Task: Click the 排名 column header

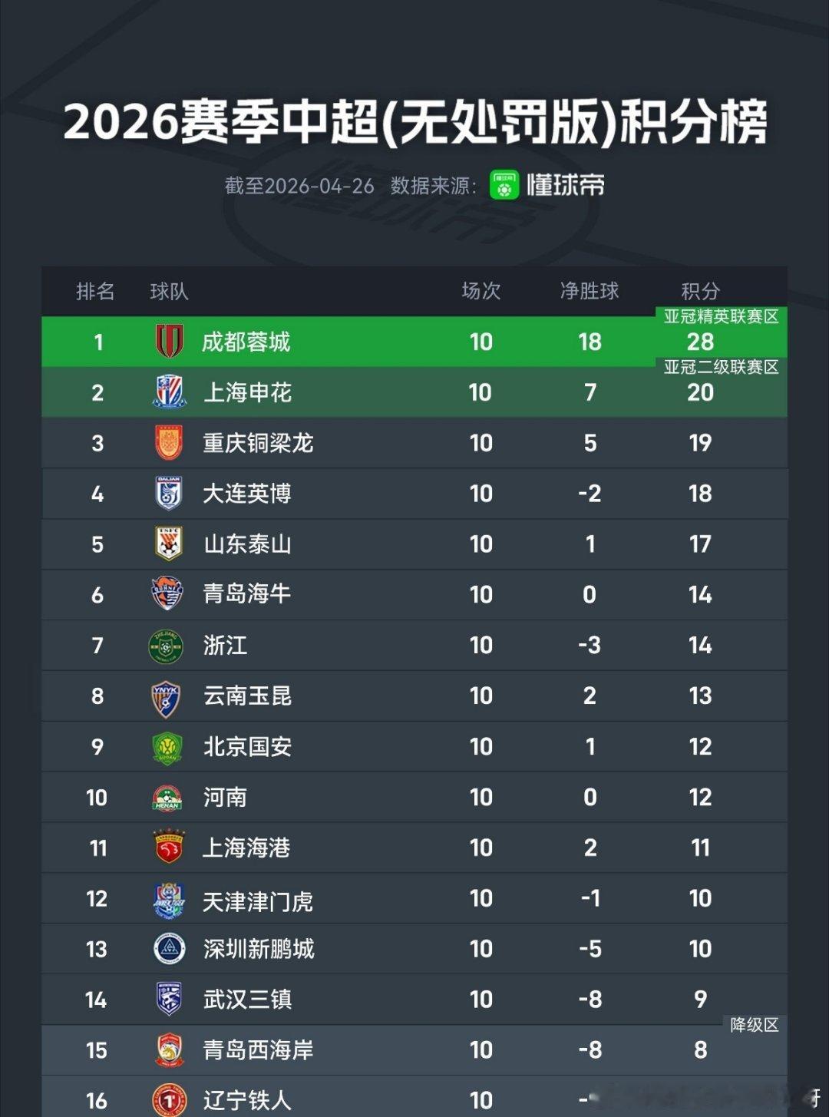Action: [x=95, y=291]
